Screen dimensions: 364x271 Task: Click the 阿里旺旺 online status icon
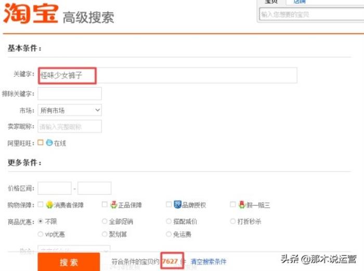coord(49,143)
